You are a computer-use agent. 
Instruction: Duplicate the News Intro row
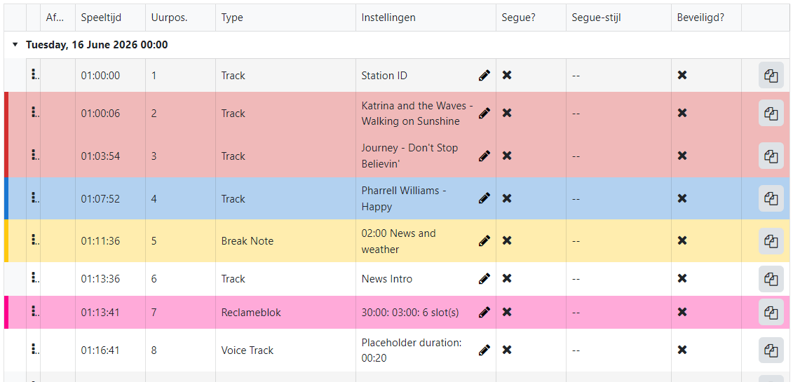pos(771,279)
